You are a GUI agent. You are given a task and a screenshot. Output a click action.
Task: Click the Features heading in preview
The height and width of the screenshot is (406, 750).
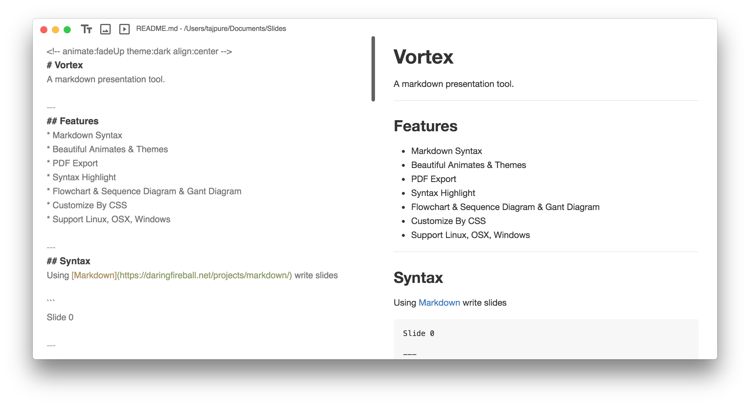[426, 126]
